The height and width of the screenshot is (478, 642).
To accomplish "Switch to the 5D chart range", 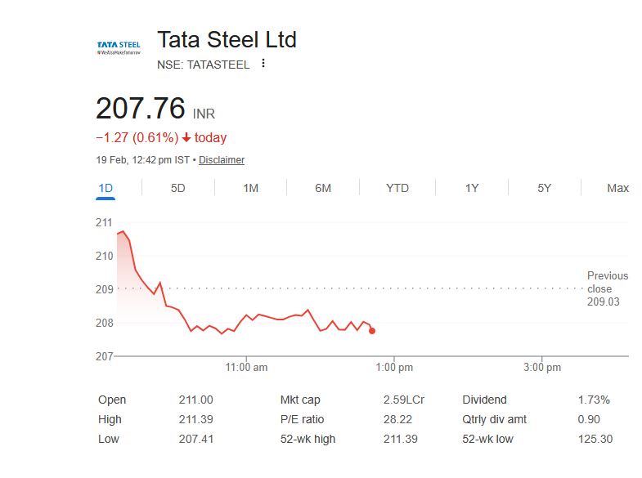I will [x=177, y=188].
